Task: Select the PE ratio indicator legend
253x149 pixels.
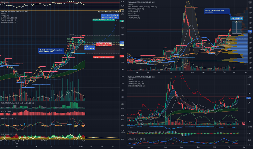Action: [130, 127]
